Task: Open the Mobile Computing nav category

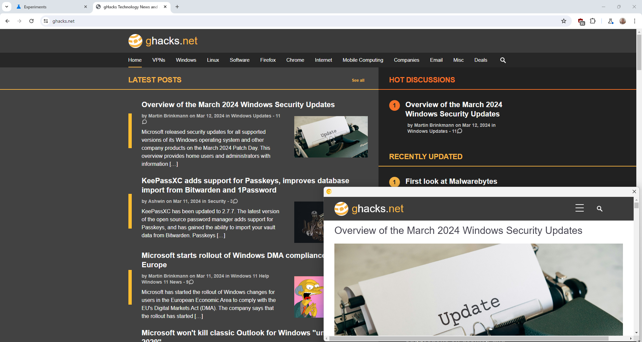Action: pyautogui.click(x=363, y=60)
